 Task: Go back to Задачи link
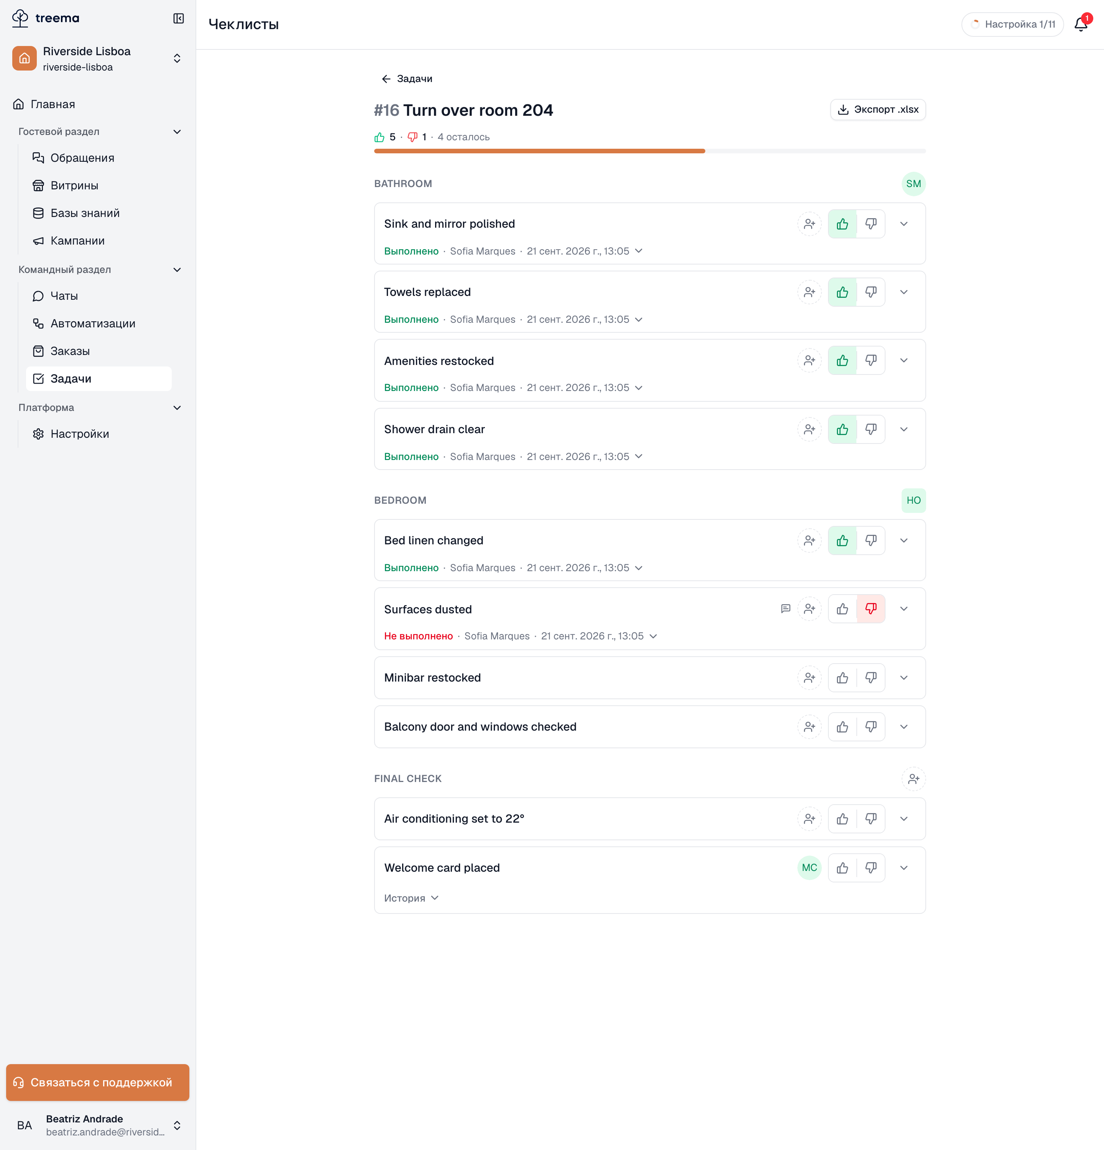tap(407, 79)
